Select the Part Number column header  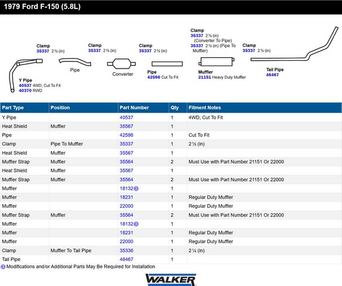pos(143,108)
